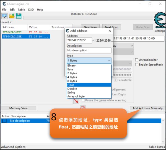Image resolution: width=166 pixels, height=150 pixels.
Task: Click the Add Address Manually button
Action: [x=147, y=108]
